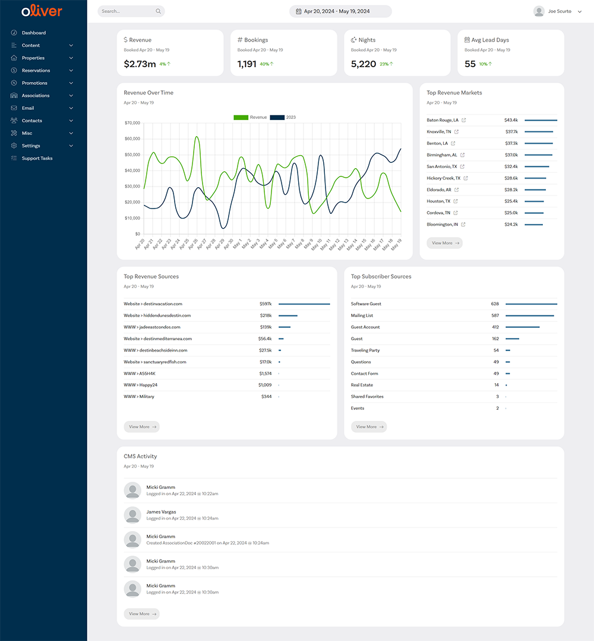Expand the Reservations menu chevron
The width and height of the screenshot is (594, 641).
click(71, 71)
